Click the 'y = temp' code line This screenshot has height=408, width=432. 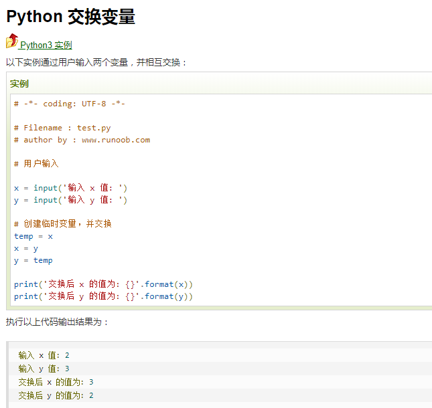click(33, 260)
